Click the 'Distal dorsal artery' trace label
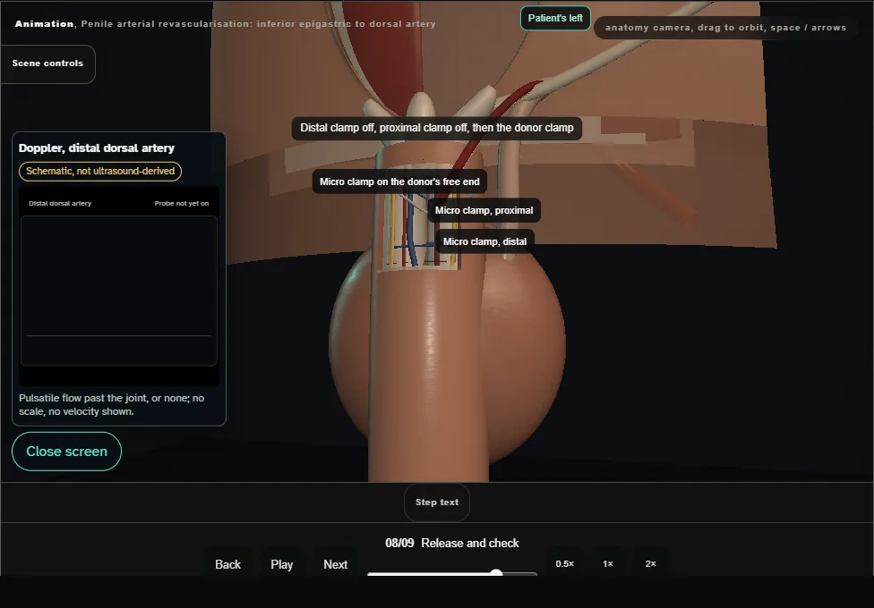This screenshot has height=608, width=874. (60, 203)
